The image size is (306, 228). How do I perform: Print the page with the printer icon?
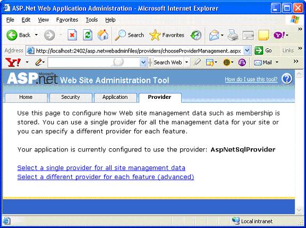[233, 35]
